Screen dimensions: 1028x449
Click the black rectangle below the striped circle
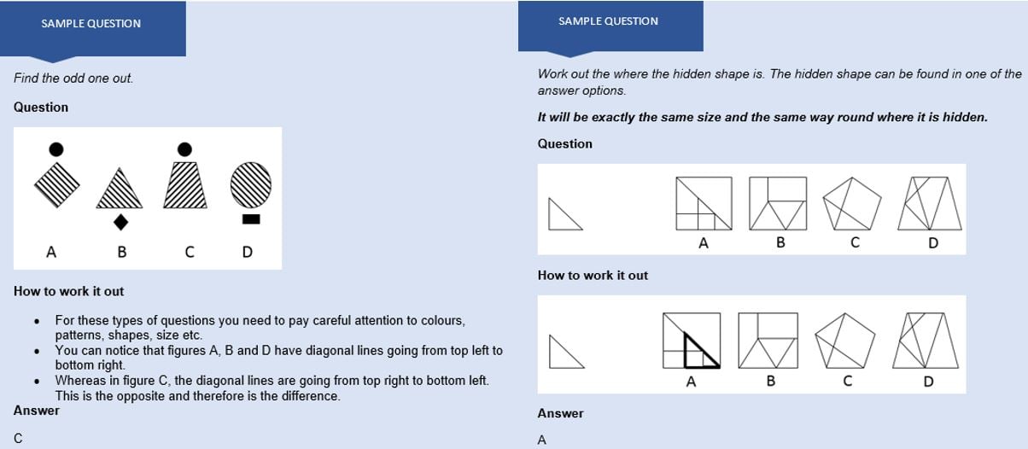click(x=251, y=219)
